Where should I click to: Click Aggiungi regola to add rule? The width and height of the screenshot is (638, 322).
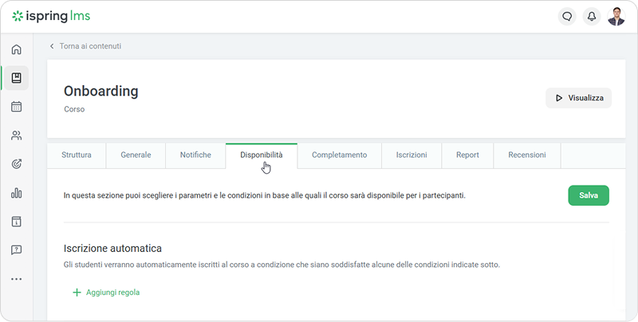(x=106, y=293)
